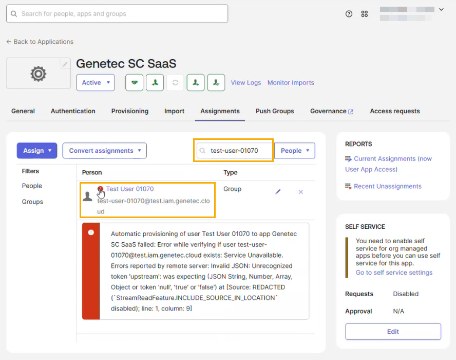Screen dimensions: 456x360
Task: Click the assignments search field with test-user-01070
Action: click(x=234, y=151)
